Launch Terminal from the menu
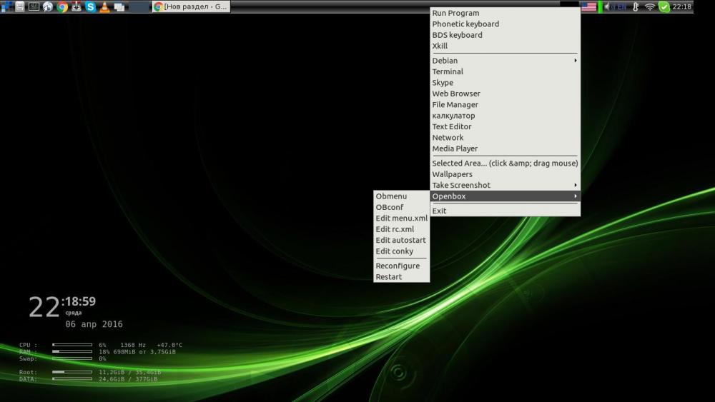 pos(506,71)
